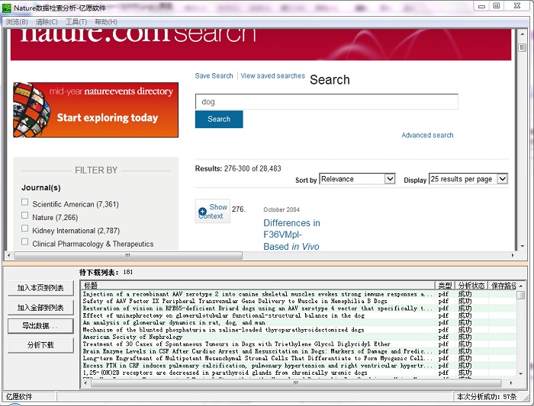Click the 分析下载 button

(x=40, y=345)
